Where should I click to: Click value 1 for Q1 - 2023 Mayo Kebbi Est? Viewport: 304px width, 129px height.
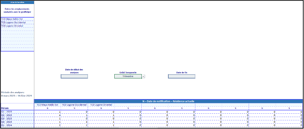click(47, 112)
